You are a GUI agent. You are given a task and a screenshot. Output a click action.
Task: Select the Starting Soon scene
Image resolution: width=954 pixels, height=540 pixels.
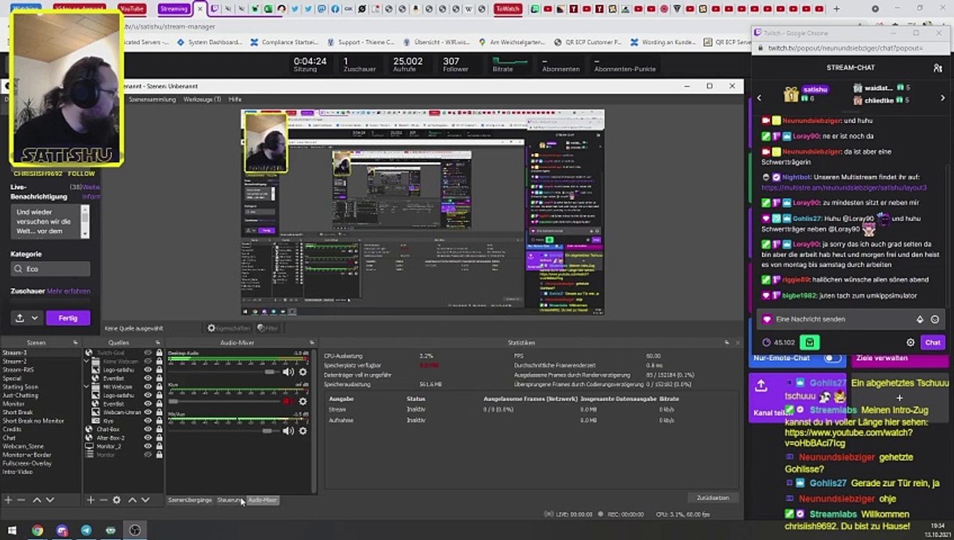[x=20, y=387]
